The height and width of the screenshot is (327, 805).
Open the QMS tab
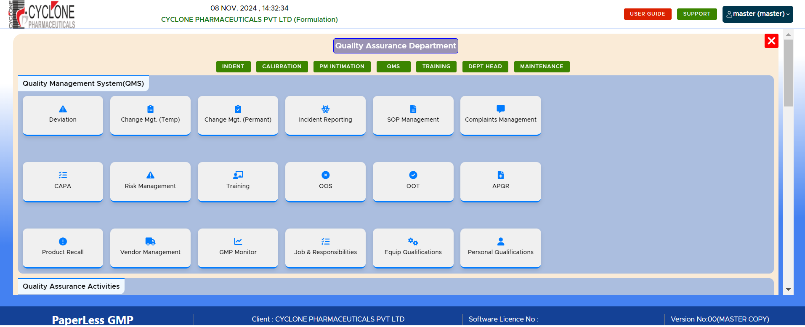393,66
